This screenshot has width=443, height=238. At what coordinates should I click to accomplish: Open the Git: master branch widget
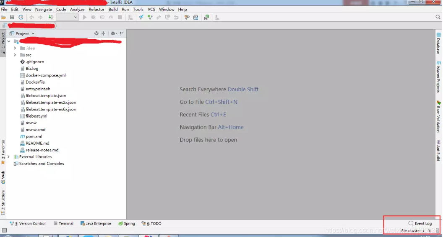(412, 231)
